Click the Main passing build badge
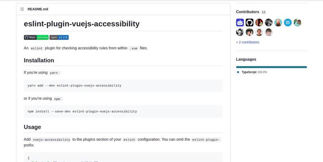 pos(36,37)
